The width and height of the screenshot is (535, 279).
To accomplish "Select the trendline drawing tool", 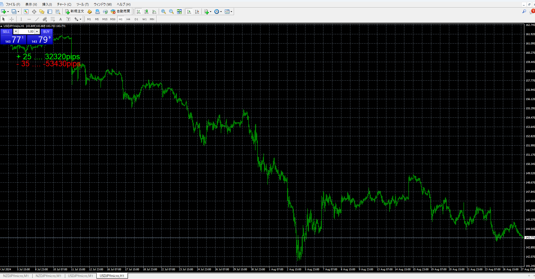I will click(x=37, y=19).
